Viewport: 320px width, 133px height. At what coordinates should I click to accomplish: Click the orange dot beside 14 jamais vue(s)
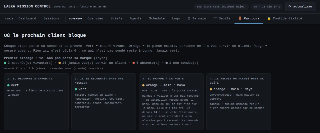point(60,63)
